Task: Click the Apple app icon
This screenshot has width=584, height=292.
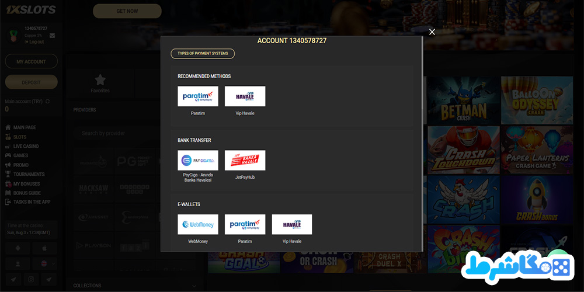Action: click(x=45, y=248)
